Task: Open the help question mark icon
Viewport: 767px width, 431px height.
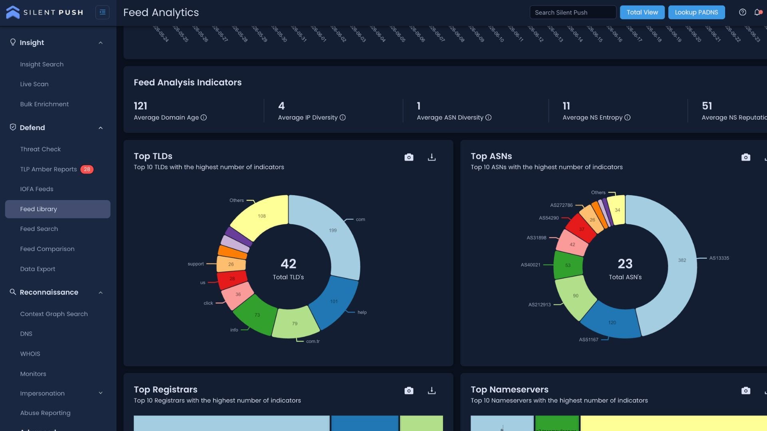Action: [742, 12]
